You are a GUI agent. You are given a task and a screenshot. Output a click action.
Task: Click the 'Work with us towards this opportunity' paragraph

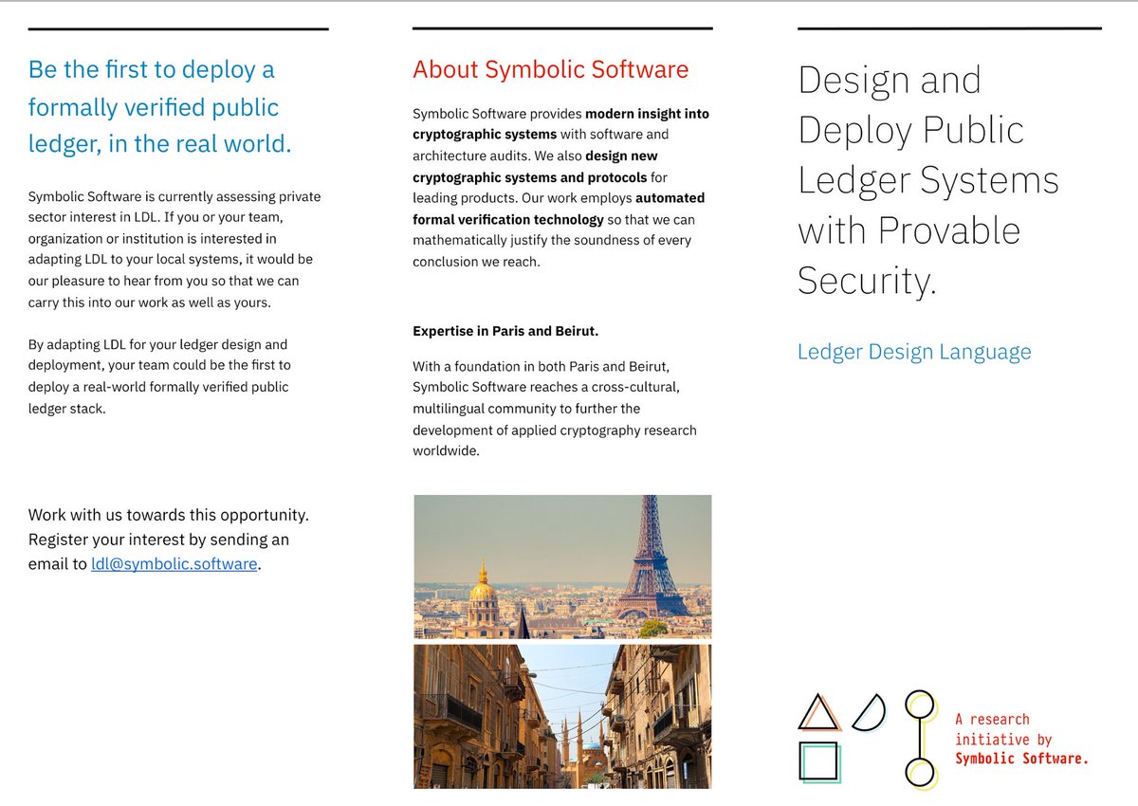tap(169, 540)
